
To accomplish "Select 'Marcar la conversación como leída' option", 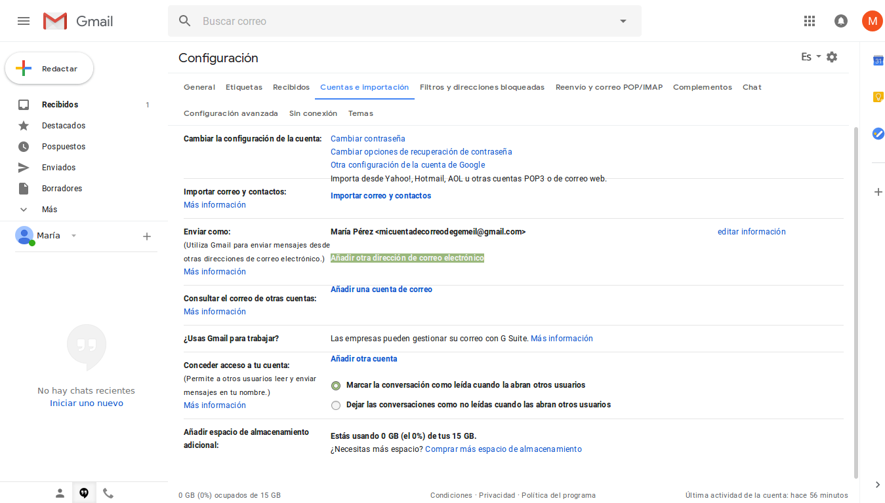I will [x=336, y=386].
